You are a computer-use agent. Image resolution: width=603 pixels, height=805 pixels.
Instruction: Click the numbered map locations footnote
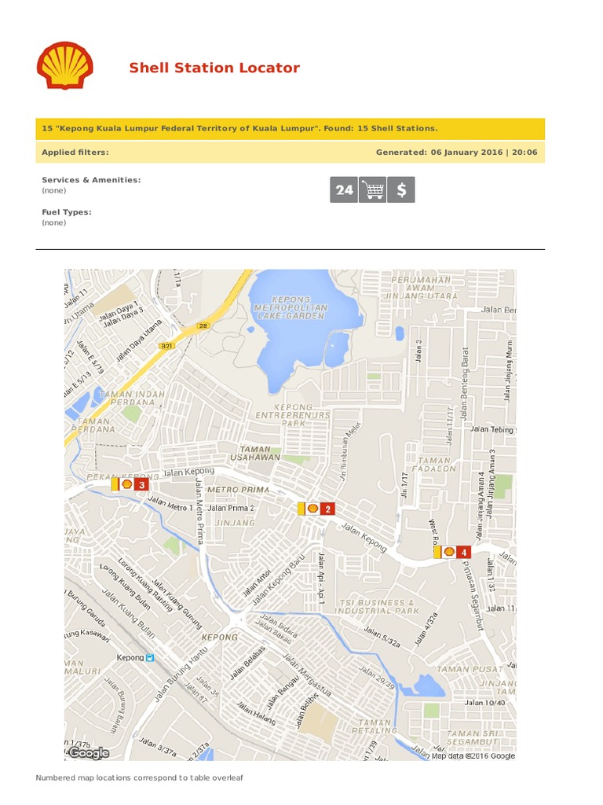[x=140, y=777]
